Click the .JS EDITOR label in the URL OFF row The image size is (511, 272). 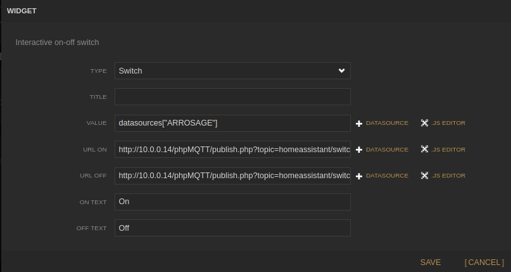coord(448,176)
